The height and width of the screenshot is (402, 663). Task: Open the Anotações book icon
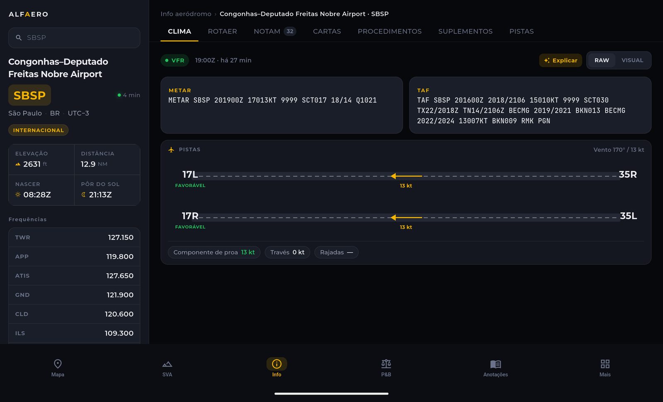click(x=496, y=364)
